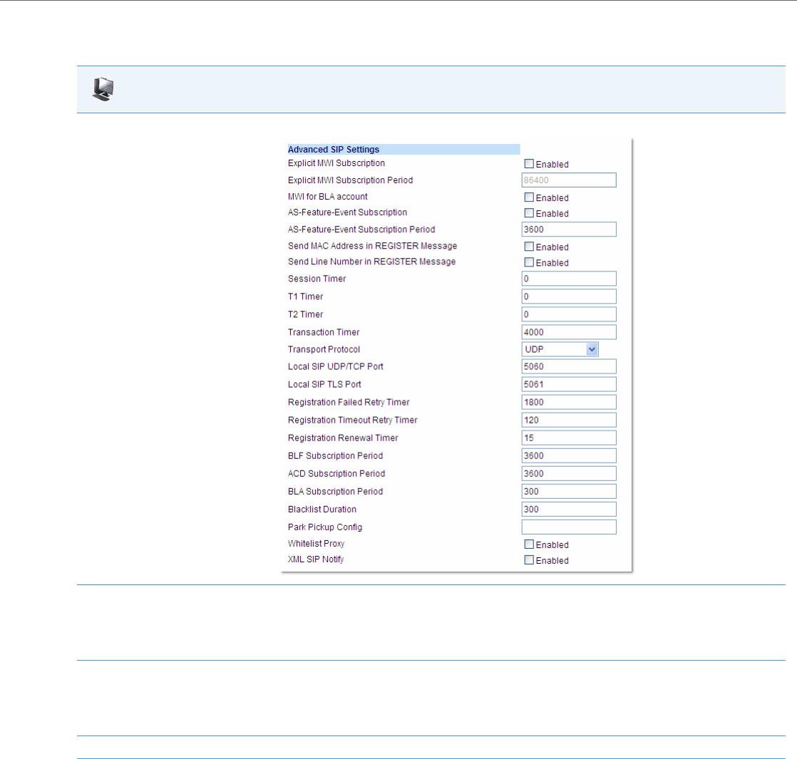
Task: Click the ACD Subscription Period field
Action: (x=569, y=473)
